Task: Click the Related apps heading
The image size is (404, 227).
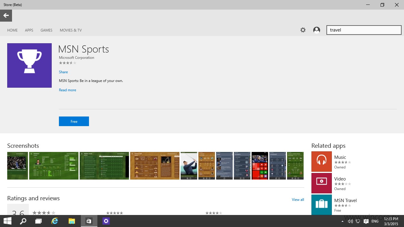Action: (x=328, y=146)
